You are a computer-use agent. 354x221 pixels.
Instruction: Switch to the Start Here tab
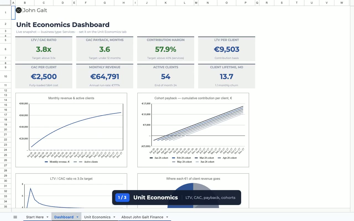coord(35,217)
